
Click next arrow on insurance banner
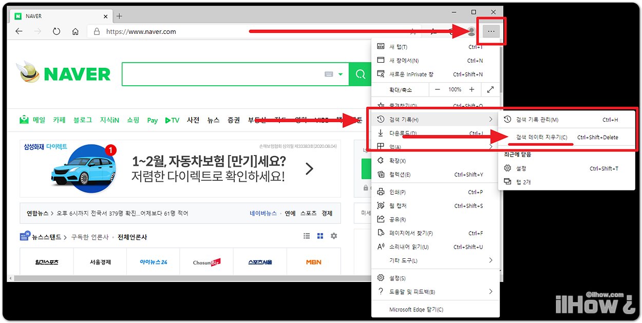click(309, 168)
